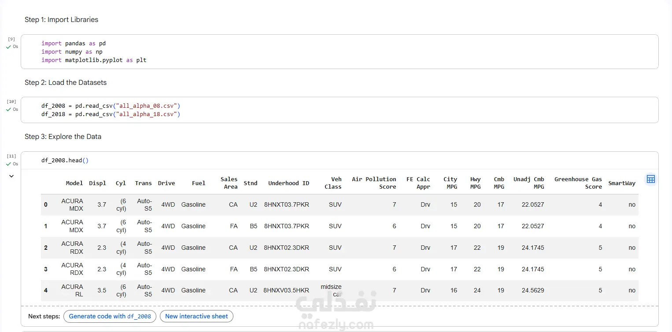Image resolution: width=672 pixels, height=332 pixels.
Task: Convert the dataframe to an interactive table
Action: click(x=650, y=179)
